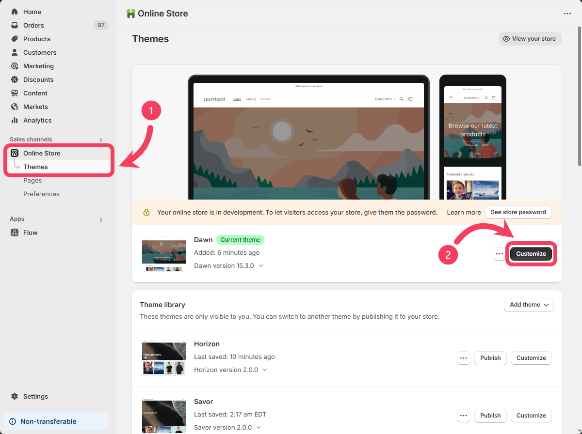Open the Horizon version 2.0.0 dropdown
582x434 pixels.
coord(230,370)
